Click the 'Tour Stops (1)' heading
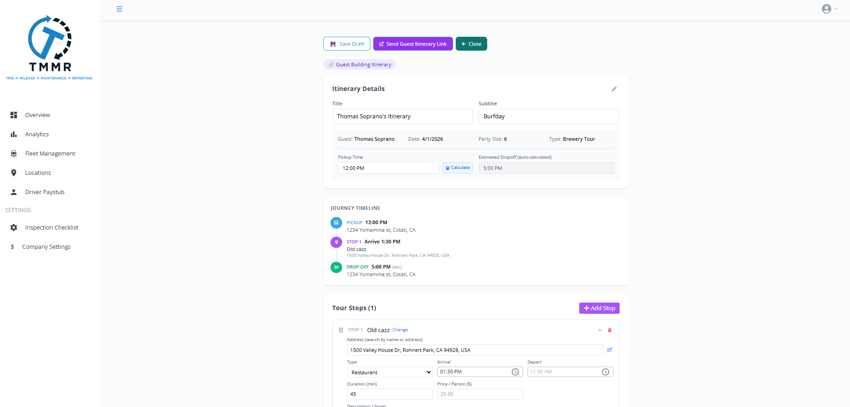 pos(354,308)
